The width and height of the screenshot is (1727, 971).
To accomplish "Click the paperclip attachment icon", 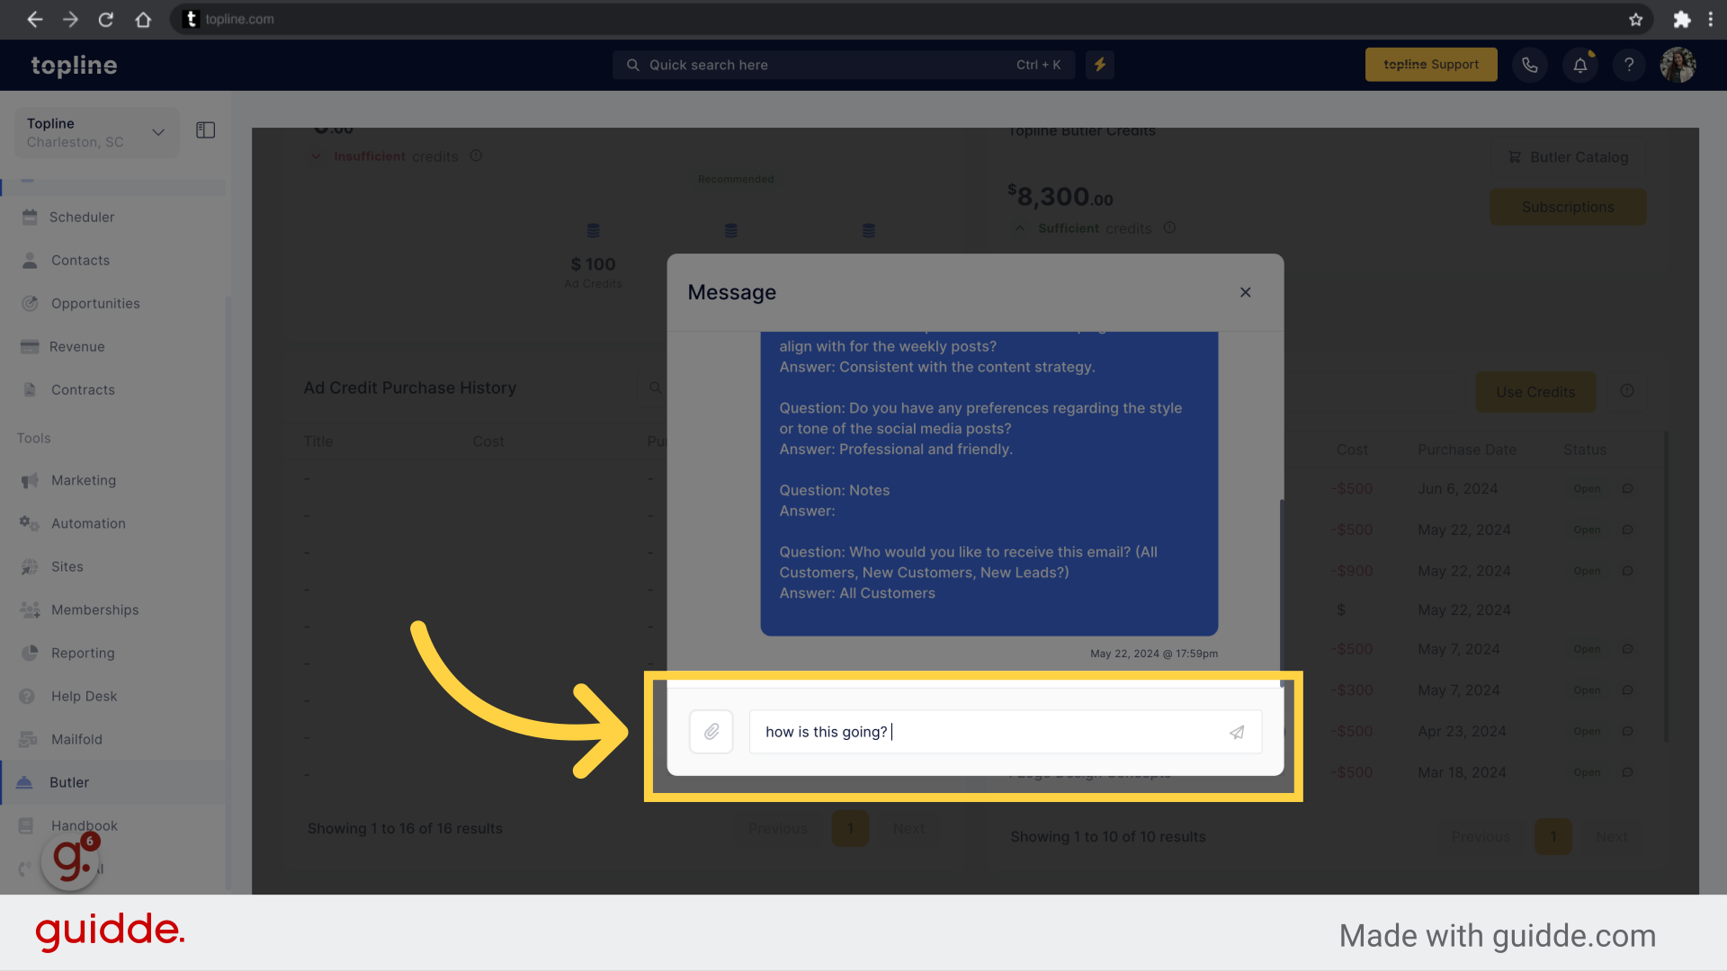I will [x=711, y=732].
